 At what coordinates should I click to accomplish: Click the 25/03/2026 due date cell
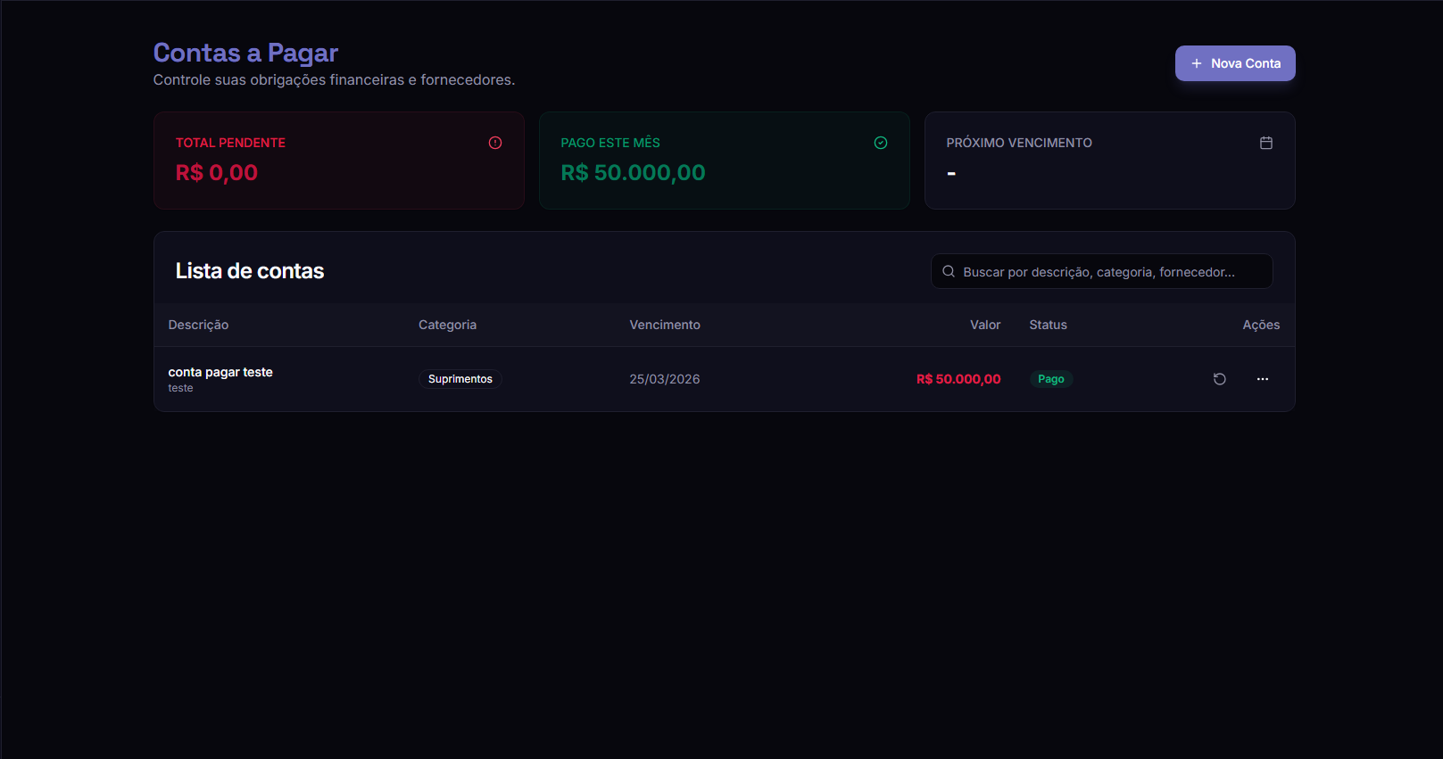(x=664, y=379)
